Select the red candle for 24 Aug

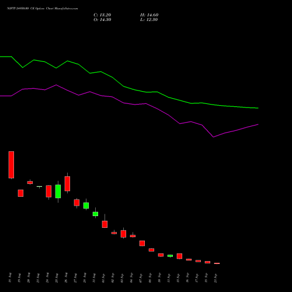click(x=48, y=191)
